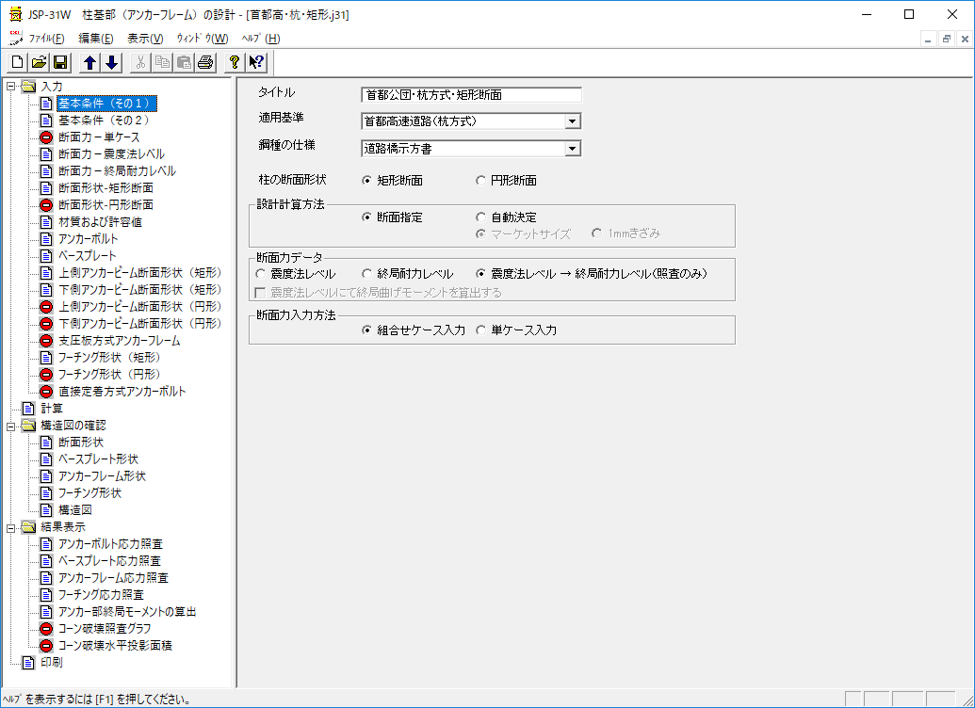The height and width of the screenshot is (708, 975).
Task: Click the New file toolbar icon
Action: [x=17, y=63]
